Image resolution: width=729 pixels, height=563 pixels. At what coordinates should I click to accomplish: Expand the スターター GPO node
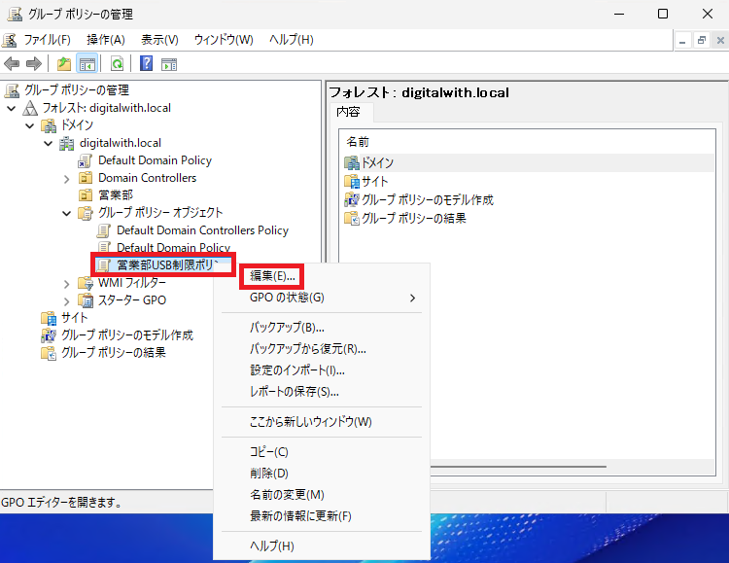point(66,301)
